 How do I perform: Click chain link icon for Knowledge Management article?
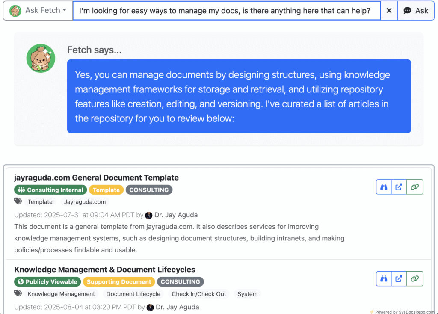[415, 279]
